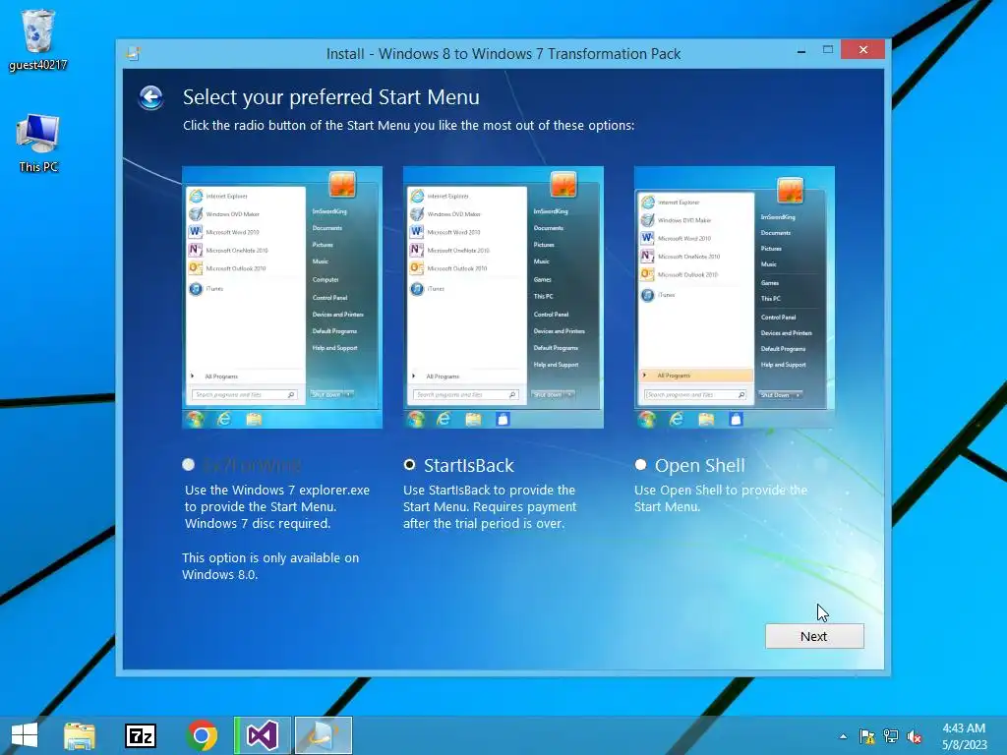This screenshot has width=1007, height=755.
Task: Click the Next button
Action: 813,636
